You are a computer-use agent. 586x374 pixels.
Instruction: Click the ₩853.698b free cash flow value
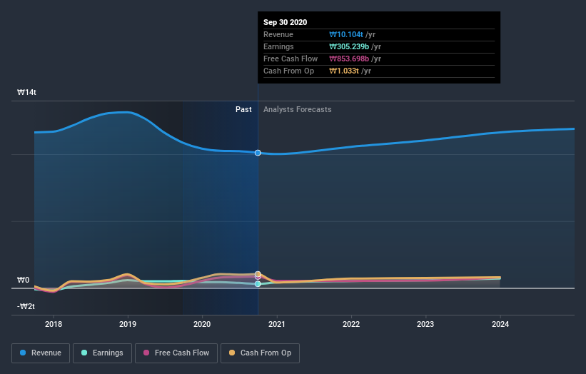pyautogui.click(x=349, y=59)
